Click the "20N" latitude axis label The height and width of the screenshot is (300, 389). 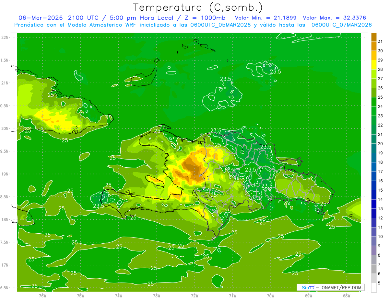(5, 128)
